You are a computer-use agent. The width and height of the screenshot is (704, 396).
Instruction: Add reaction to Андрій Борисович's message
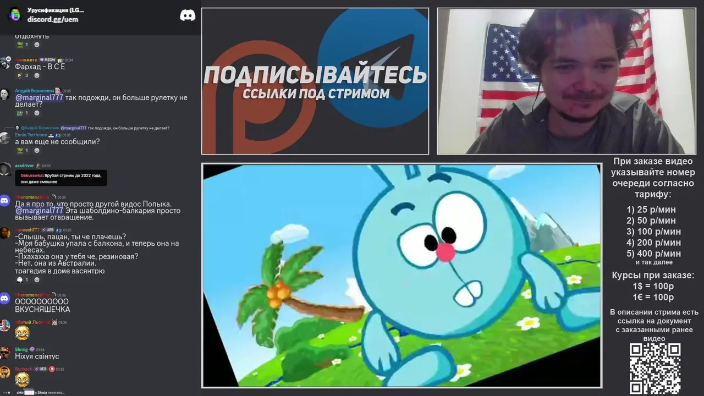point(37,113)
